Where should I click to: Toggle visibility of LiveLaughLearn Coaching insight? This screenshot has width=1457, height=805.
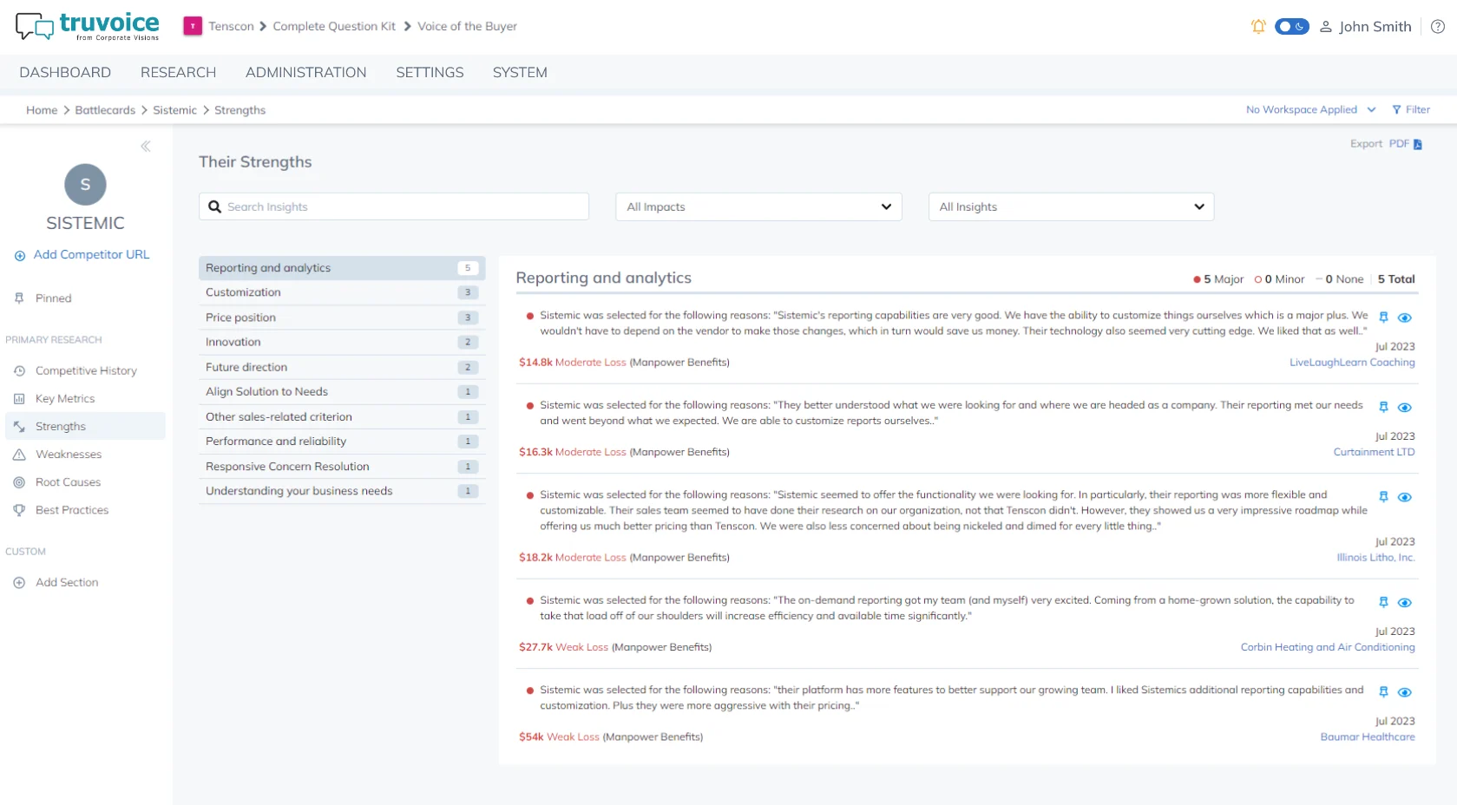click(1405, 317)
